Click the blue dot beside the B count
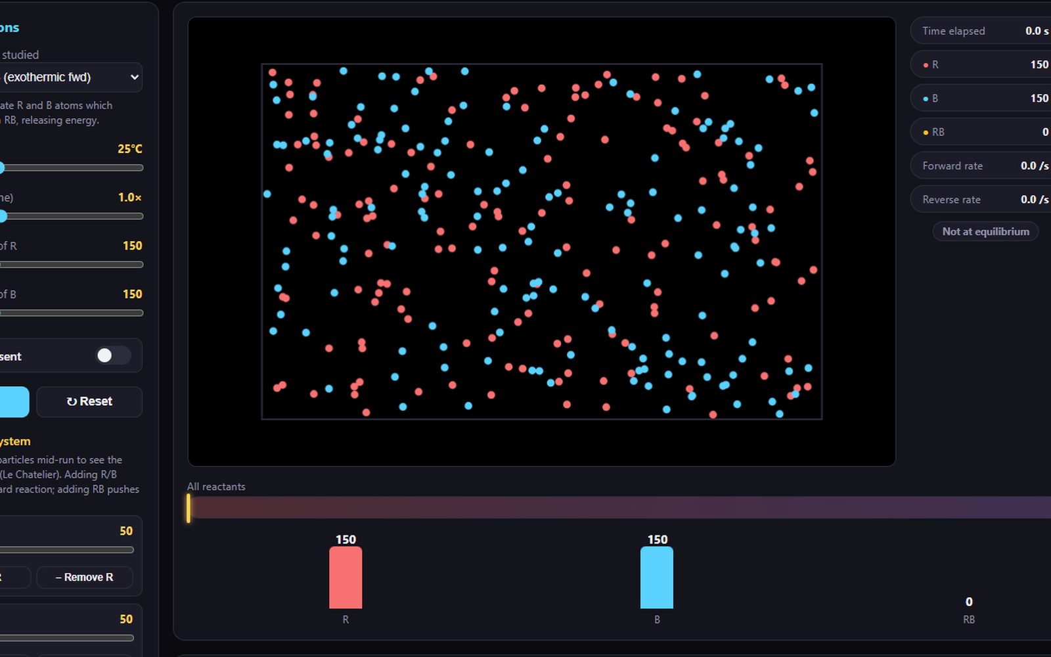1051x657 pixels. pos(926,99)
